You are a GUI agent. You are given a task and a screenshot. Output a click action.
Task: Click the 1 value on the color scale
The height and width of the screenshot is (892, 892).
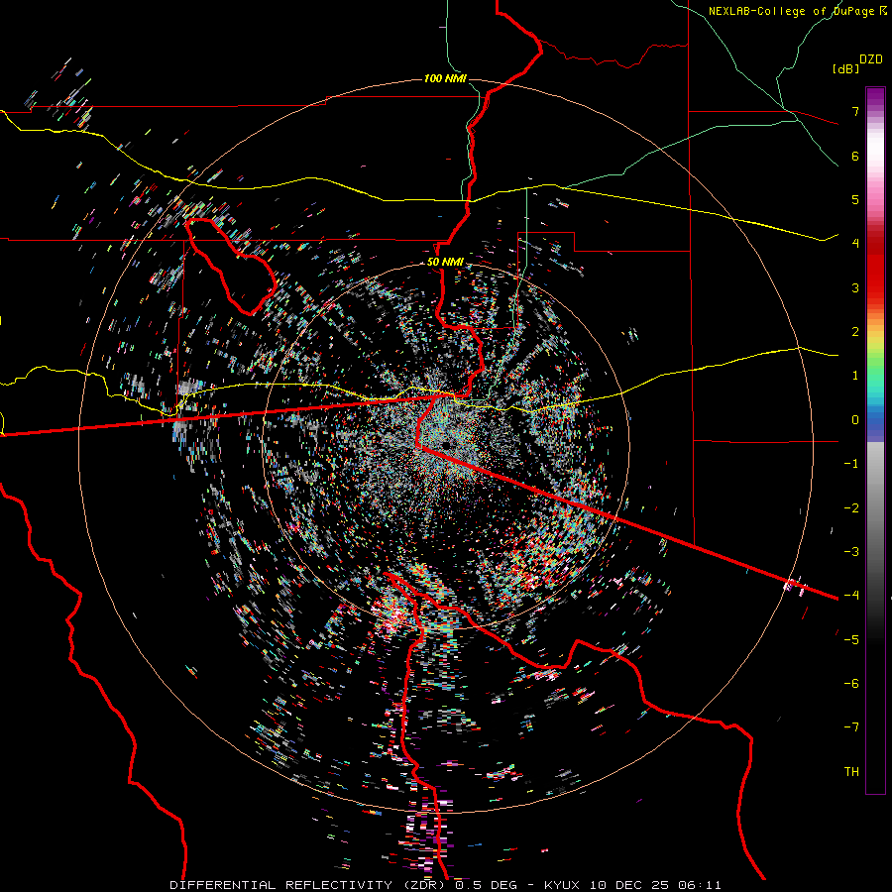pyautogui.click(x=855, y=376)
